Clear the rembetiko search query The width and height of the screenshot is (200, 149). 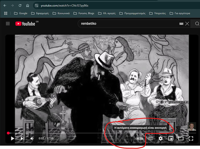click(187, 24)
